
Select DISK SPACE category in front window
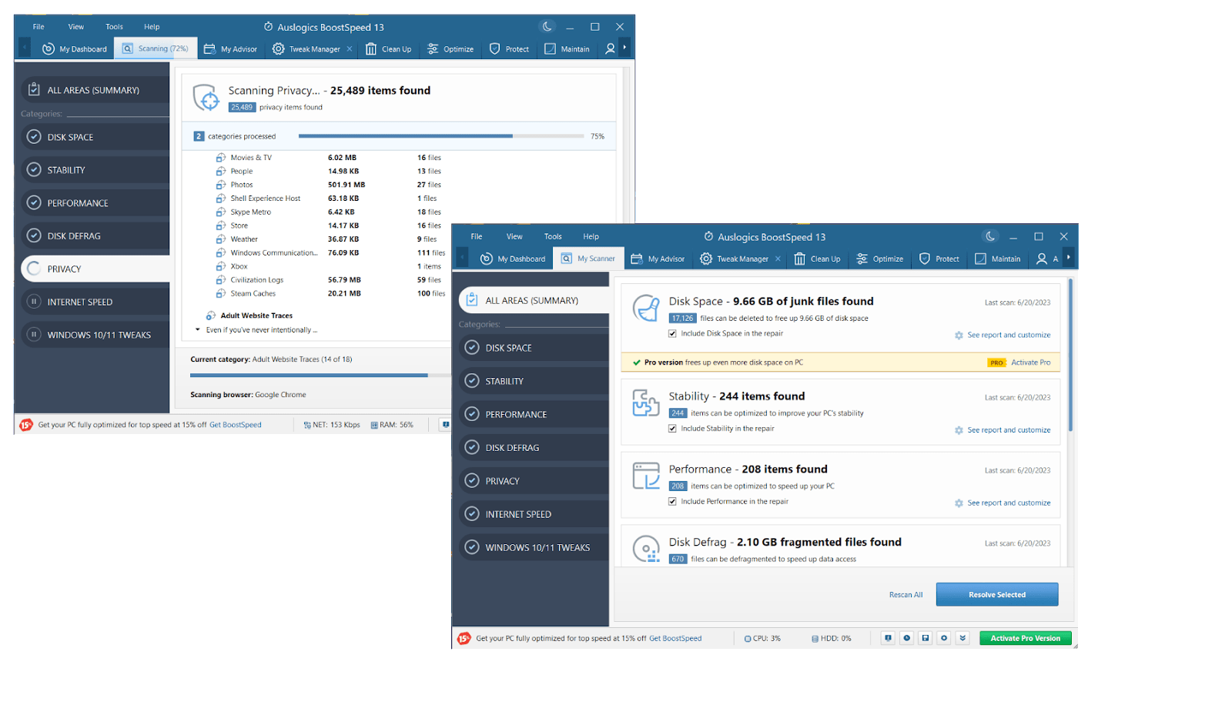tap(534, 348)
